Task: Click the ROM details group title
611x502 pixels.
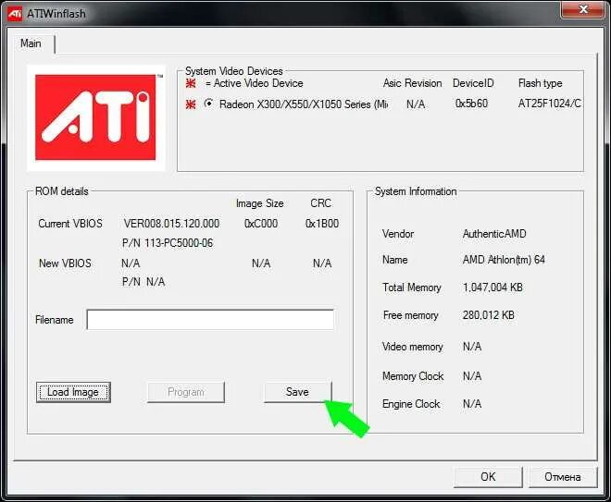Action: coord(62,191)
